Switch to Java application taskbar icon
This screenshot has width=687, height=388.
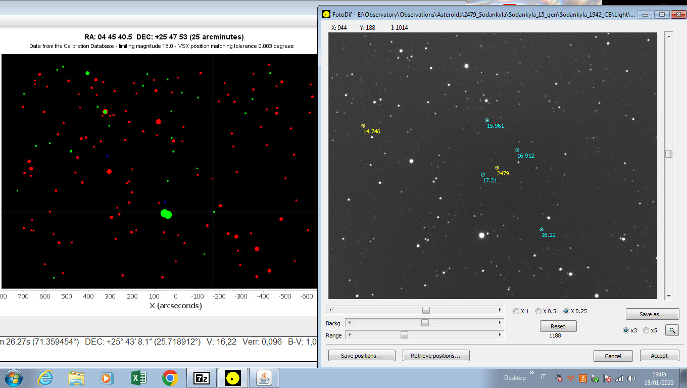[264, 378]
